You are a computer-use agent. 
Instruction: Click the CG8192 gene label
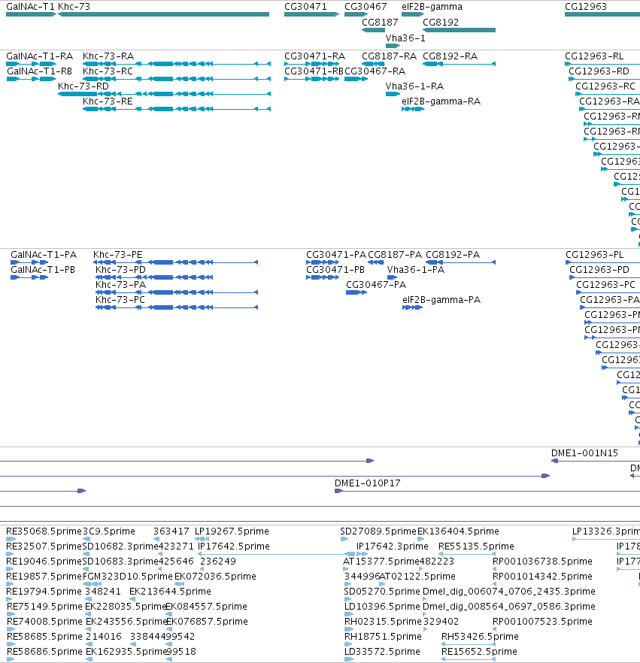tap(441, 23)
